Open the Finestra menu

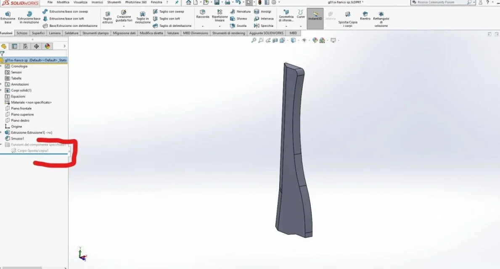point(156,2)
